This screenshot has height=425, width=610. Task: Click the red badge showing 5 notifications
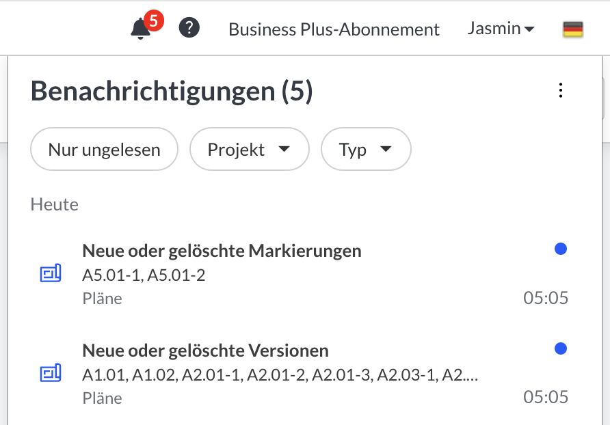[x=153, y=21]
